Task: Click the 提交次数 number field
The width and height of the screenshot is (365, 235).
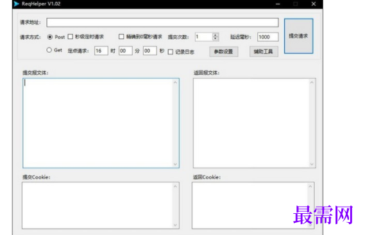Action: click(x=204, y=37)
